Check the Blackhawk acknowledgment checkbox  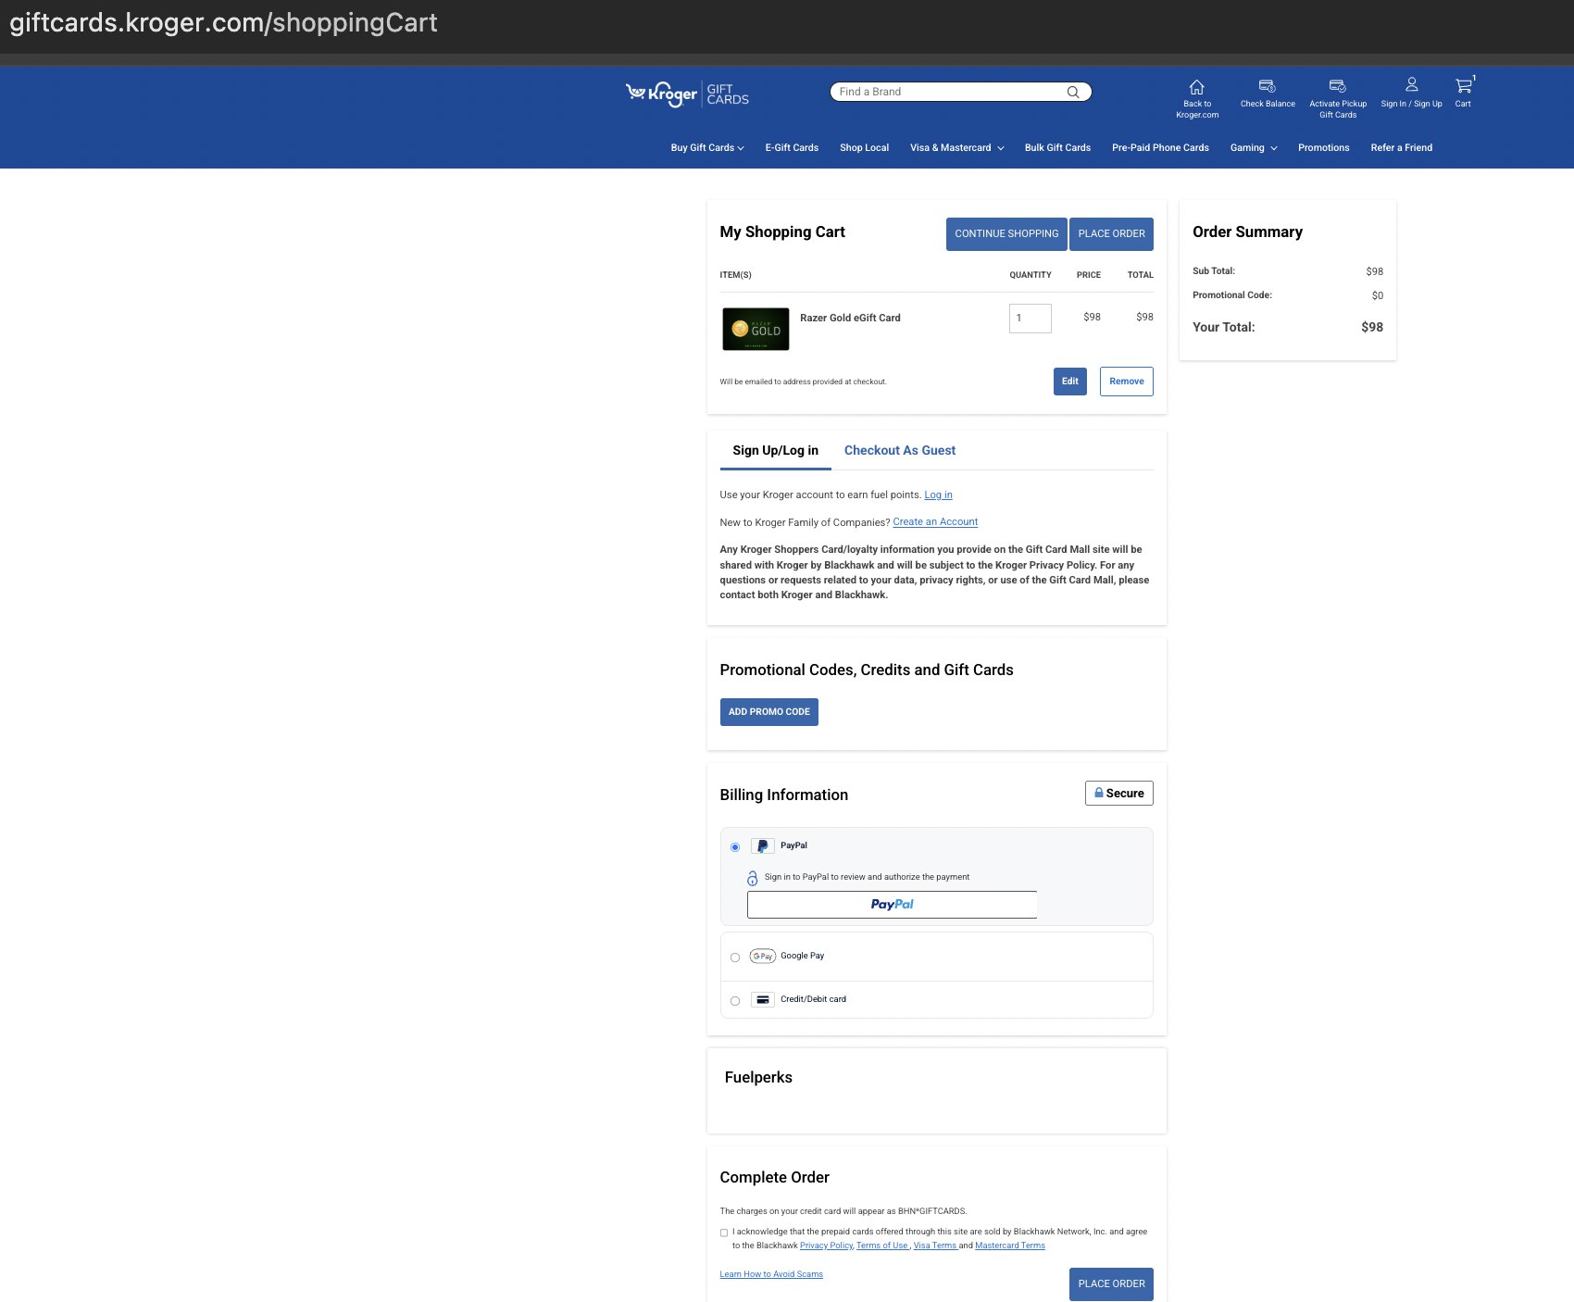point(724,1233)
